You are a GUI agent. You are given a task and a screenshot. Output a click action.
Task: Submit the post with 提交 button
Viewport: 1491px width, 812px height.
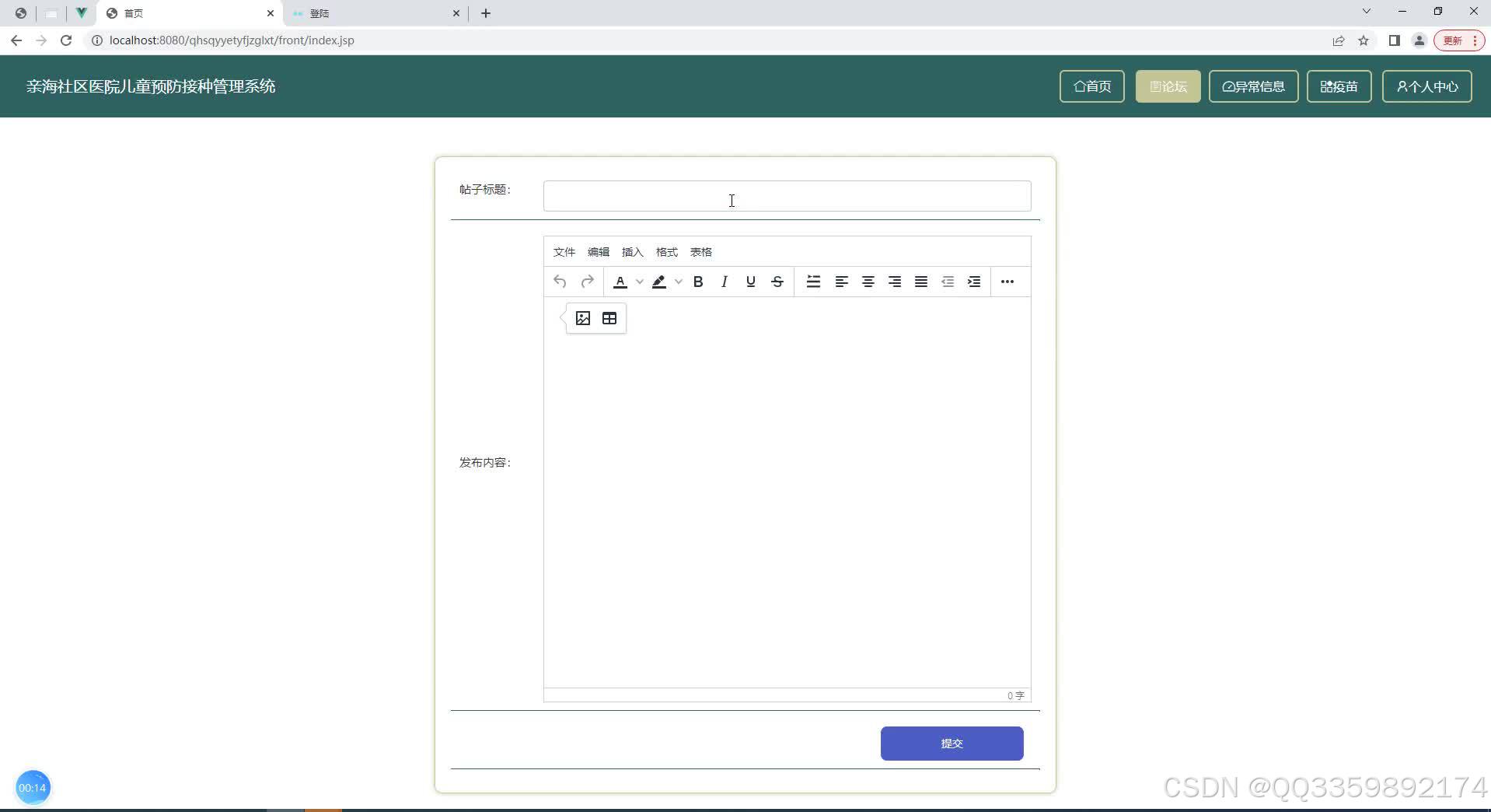coord(952,744)
